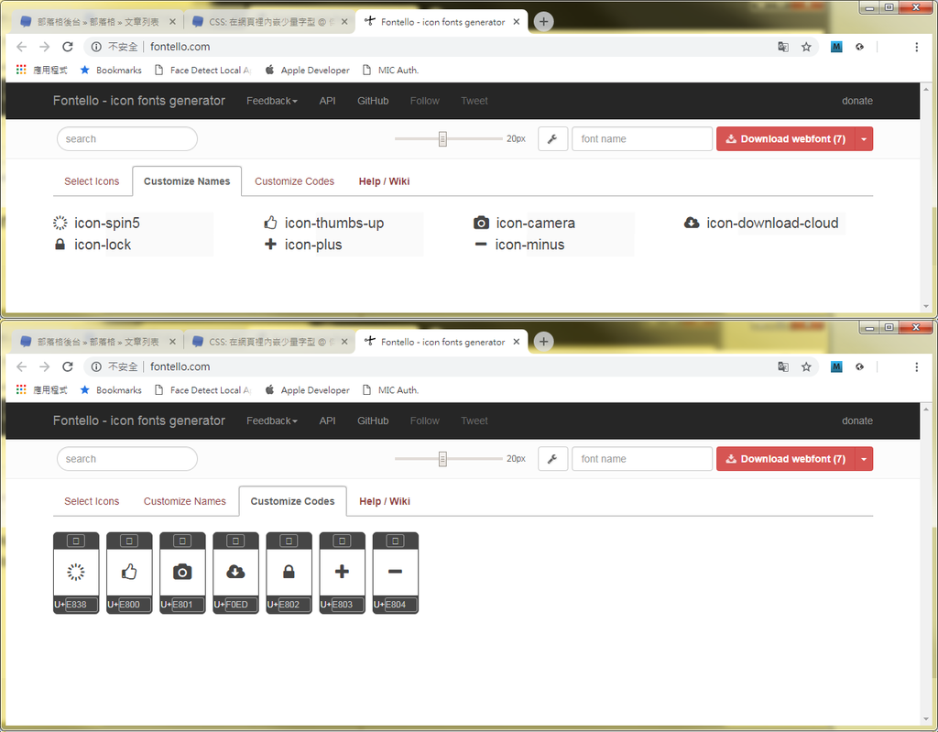Open Feedback dropdown in bottom window
The width and height of the screenshot is (938, 732).
[x=271, y=421]
